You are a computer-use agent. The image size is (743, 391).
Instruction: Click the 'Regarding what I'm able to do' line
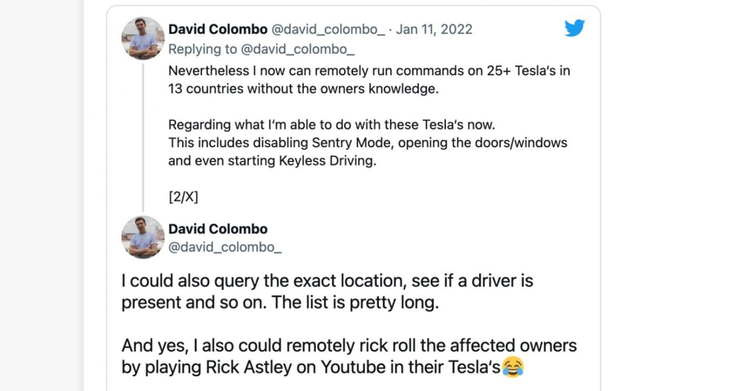click(x=331, y=125)
